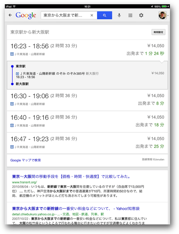Open detail.chiebukuro.yahoo.co.jp breadcrumb URL
Viewport: 179px width, 234px height.
[x=58, y=214]
